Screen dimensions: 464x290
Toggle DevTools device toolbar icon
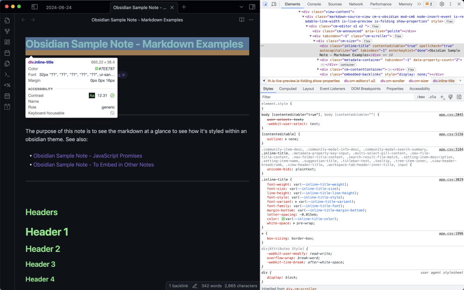pyautogui.click(x=274, y=4)
